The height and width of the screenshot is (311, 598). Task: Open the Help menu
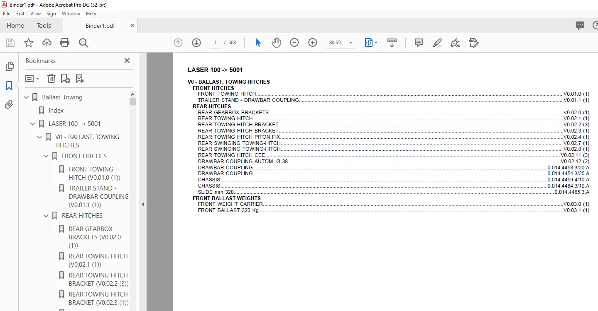(91, 14)
